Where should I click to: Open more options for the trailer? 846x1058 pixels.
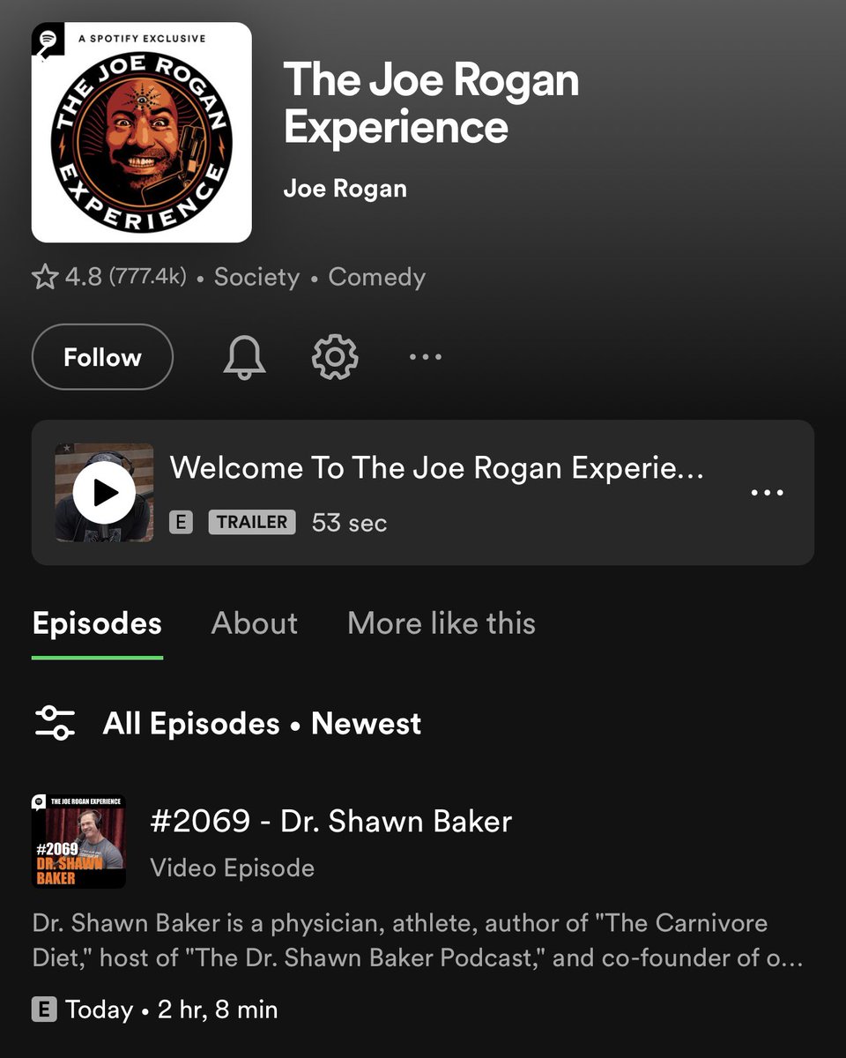point(768,492)
